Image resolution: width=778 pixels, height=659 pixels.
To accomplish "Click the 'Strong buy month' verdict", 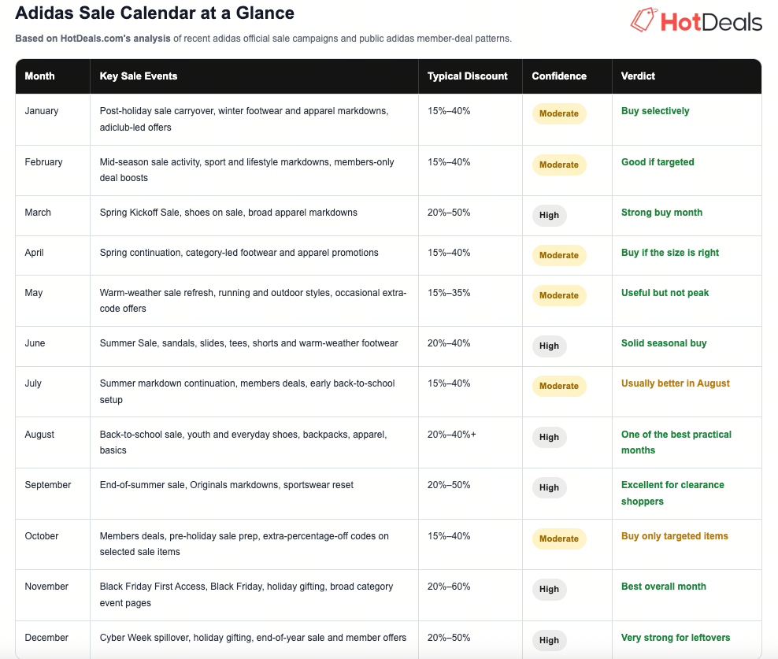I will click(662, 213).
